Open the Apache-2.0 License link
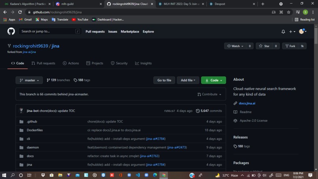The width and height of the screenshot is (318, 179). [254, 121]
